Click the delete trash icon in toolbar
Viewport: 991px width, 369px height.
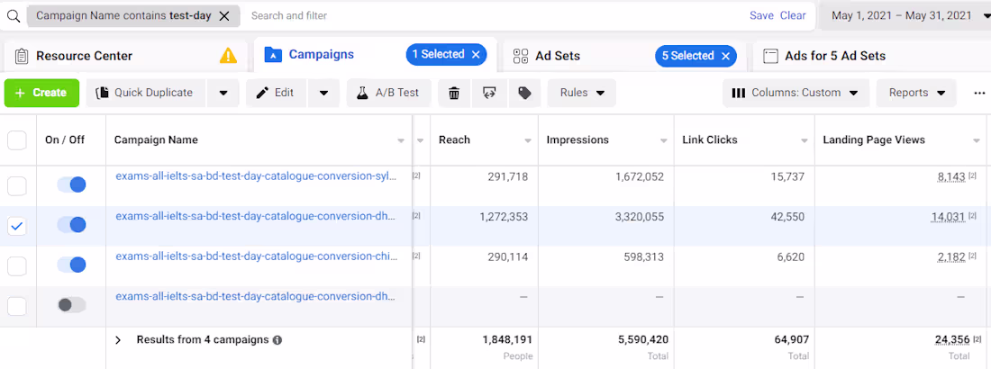tap(454, 93)
